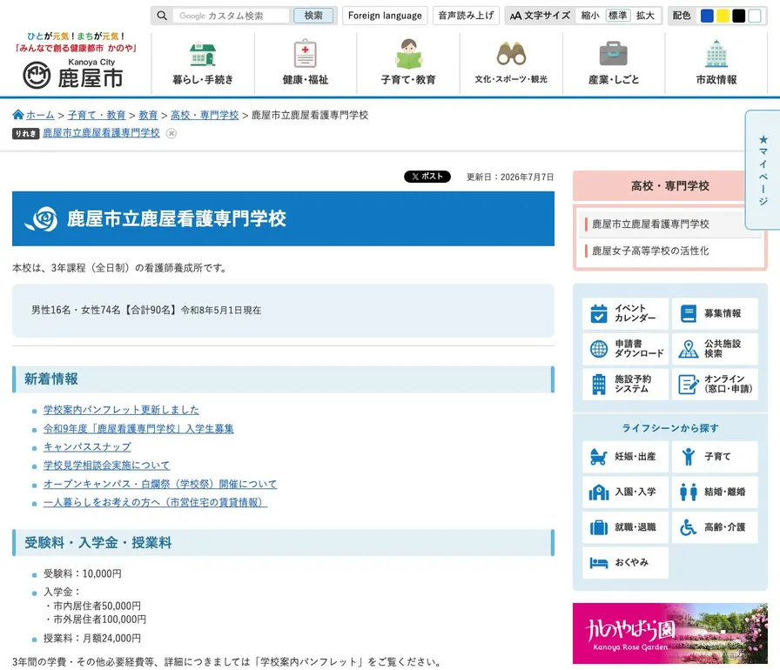Click the 検索 search button
This screenshot has width=780, height=670.
(313, 16)
